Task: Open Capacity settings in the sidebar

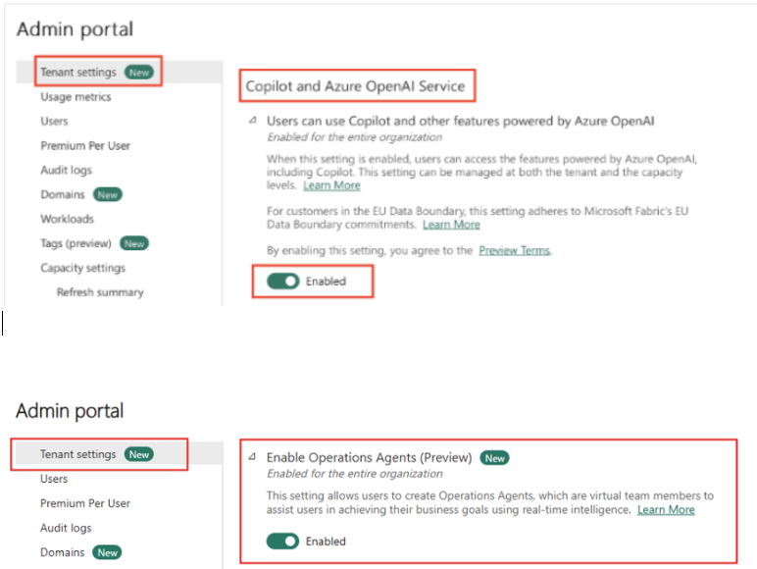Action: coord(83,268)
